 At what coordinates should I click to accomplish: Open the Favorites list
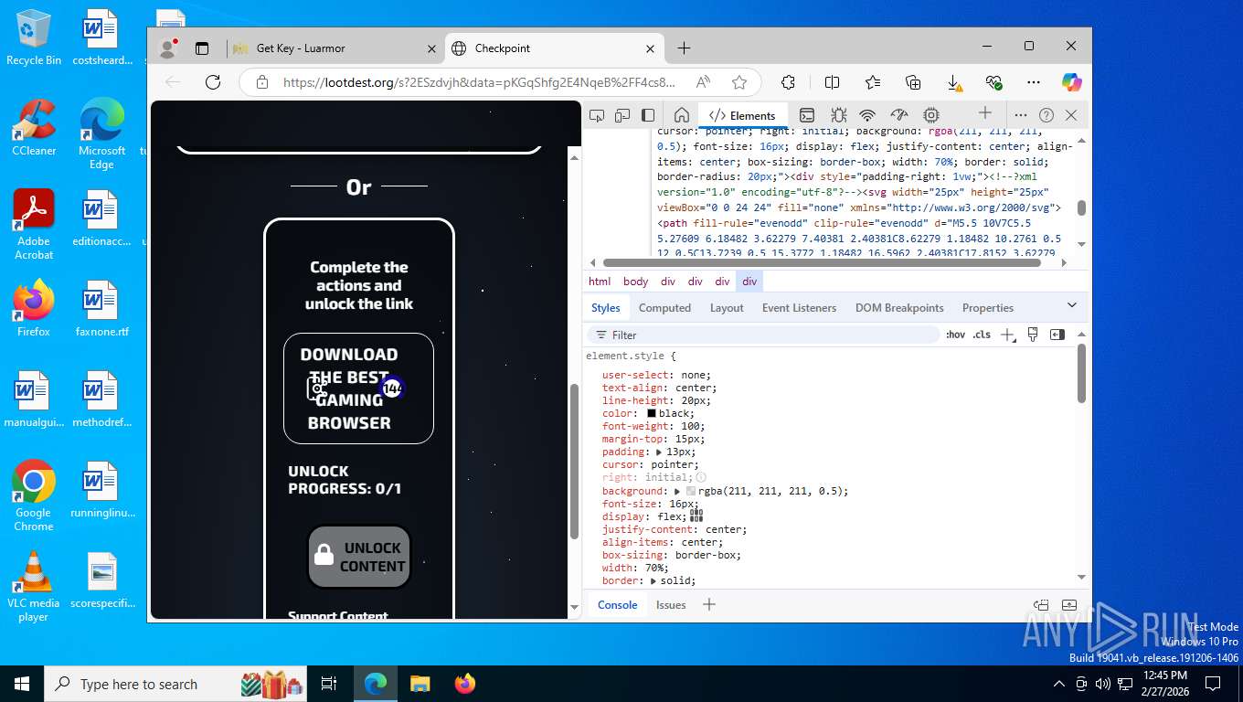pyautogui.click(x=873, y=82)
